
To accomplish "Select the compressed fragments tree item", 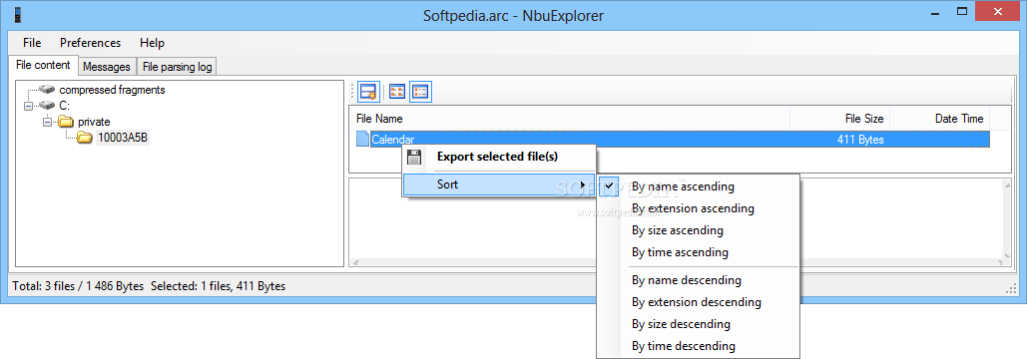I will tap(112, 90).
